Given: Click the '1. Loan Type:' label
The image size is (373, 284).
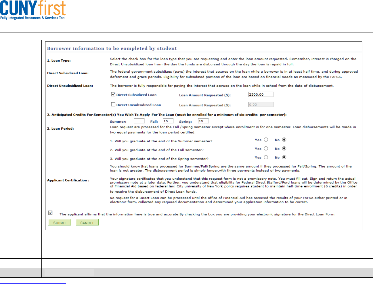Looking at the screenshot, I should 59,60.
